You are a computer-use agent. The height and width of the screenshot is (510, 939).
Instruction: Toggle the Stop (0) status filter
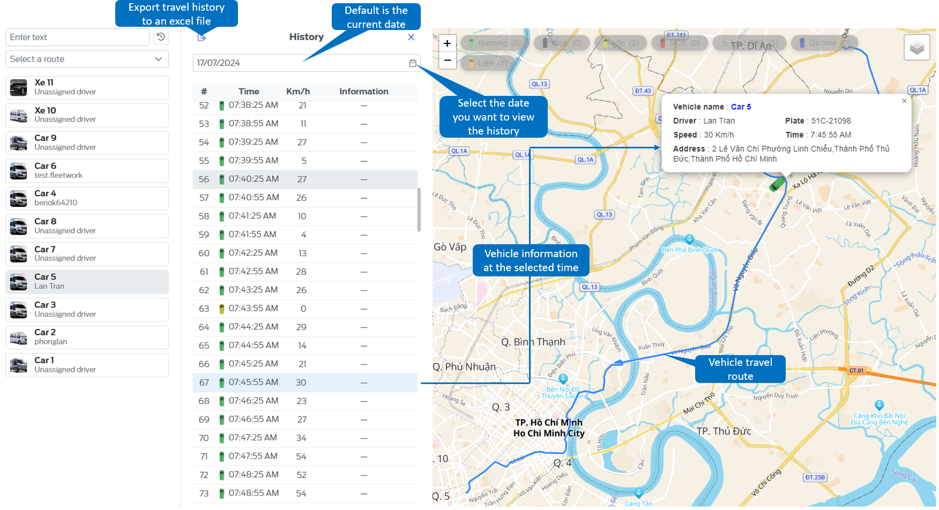(x=562, y=43)
